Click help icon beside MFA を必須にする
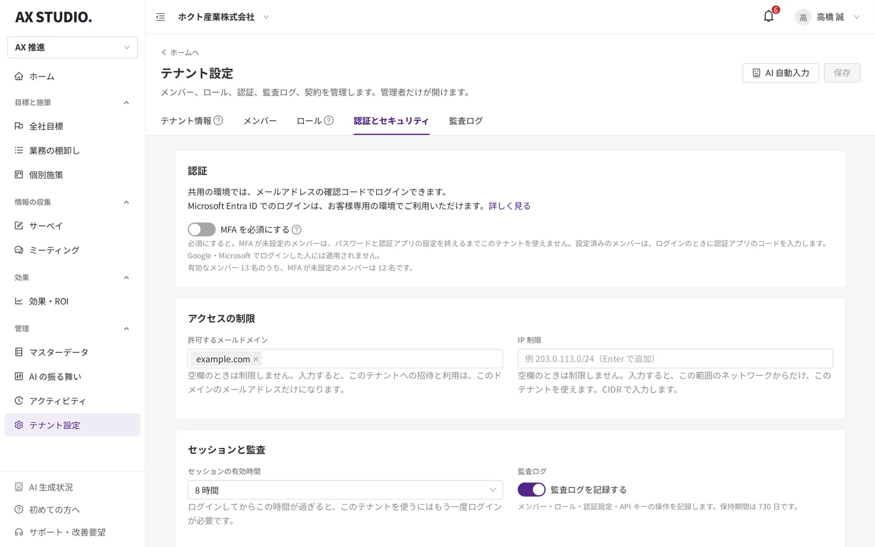 point(297,230)
